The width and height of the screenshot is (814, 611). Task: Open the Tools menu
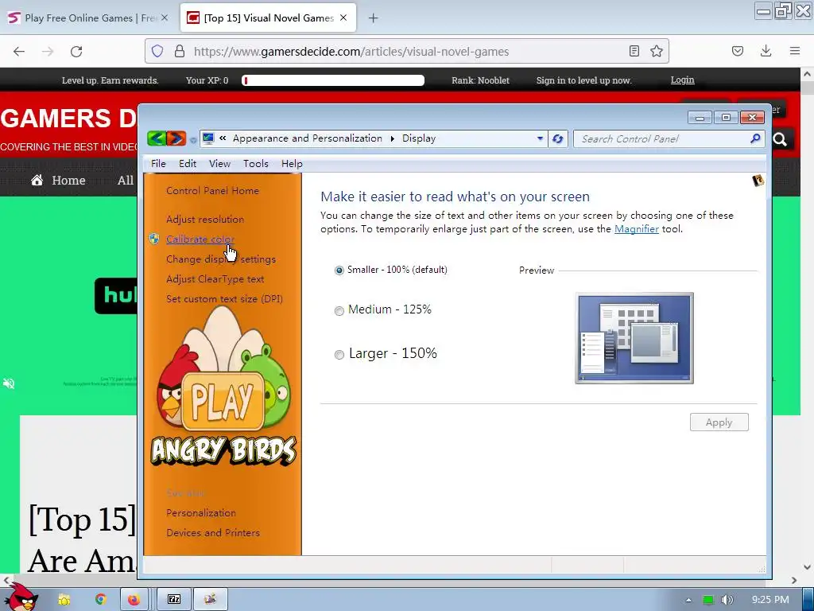pyautogui.click(x=256, y=164)
